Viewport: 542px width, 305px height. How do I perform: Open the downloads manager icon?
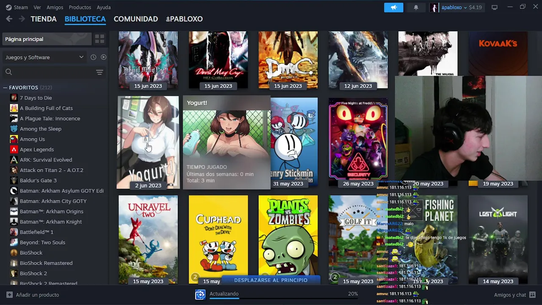(200, 294)
